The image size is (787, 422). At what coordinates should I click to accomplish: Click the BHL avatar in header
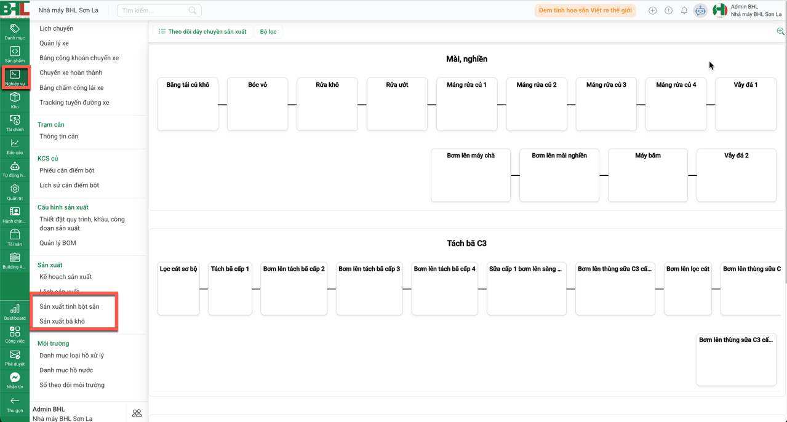(720, 10)
